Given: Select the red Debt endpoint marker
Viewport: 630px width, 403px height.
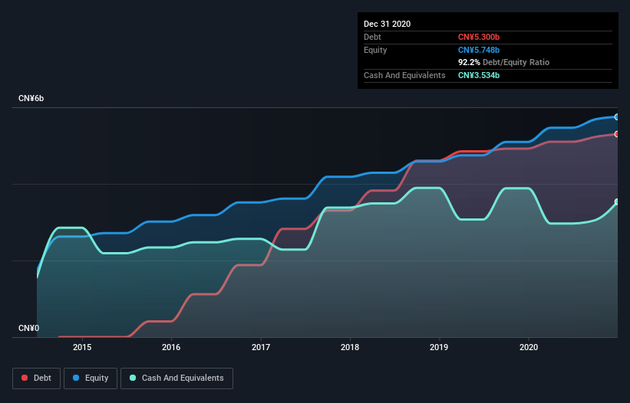Looking at the screenshot, I should [617, 134].
